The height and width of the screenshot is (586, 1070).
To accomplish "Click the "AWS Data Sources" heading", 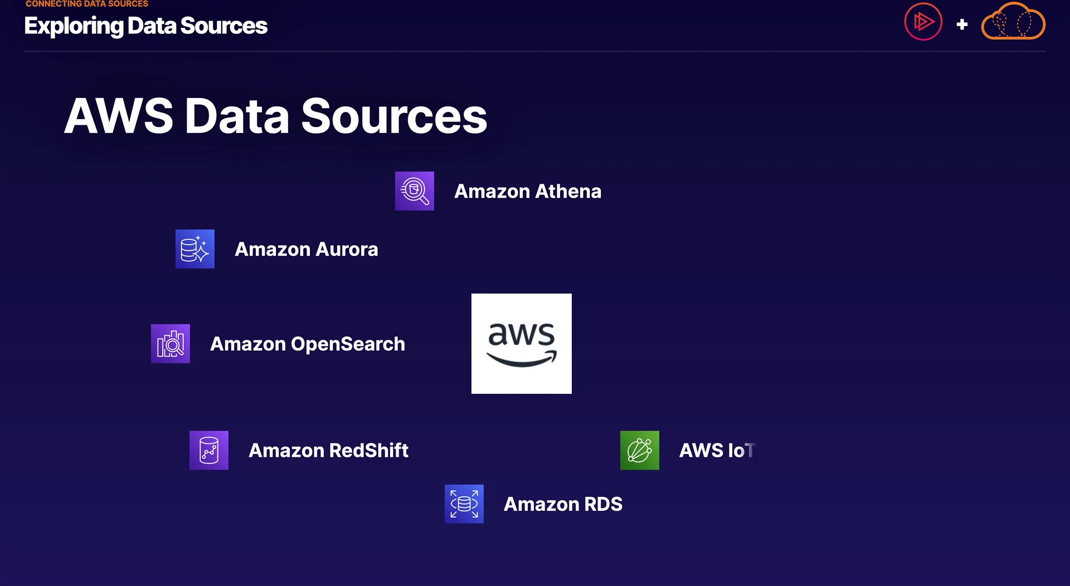I will (x=275, y=116).
